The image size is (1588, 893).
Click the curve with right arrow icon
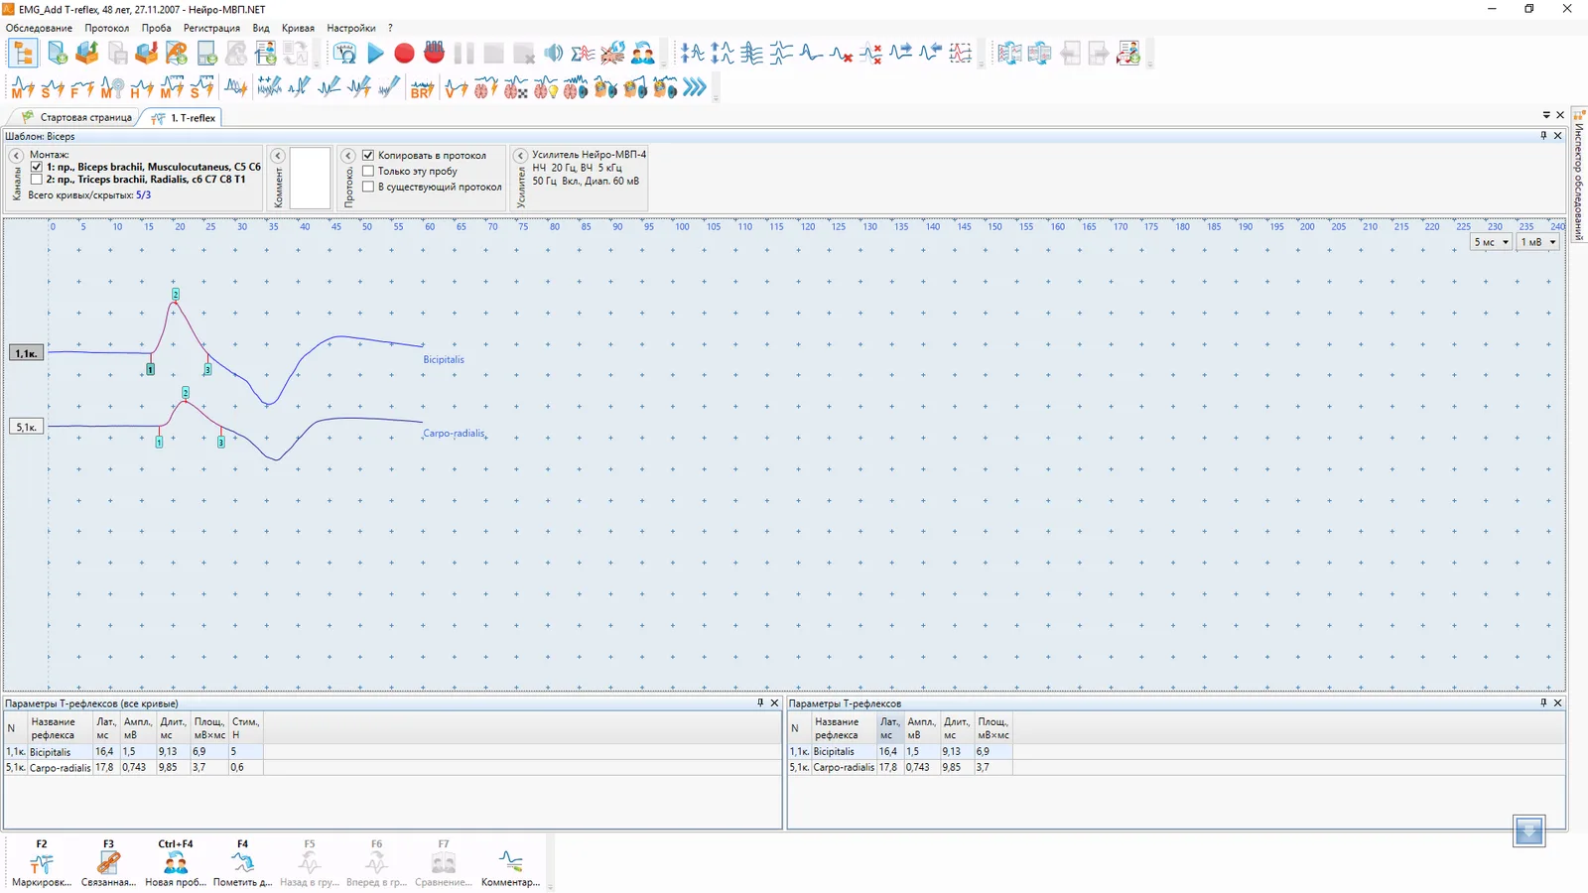tap(900, 54)
